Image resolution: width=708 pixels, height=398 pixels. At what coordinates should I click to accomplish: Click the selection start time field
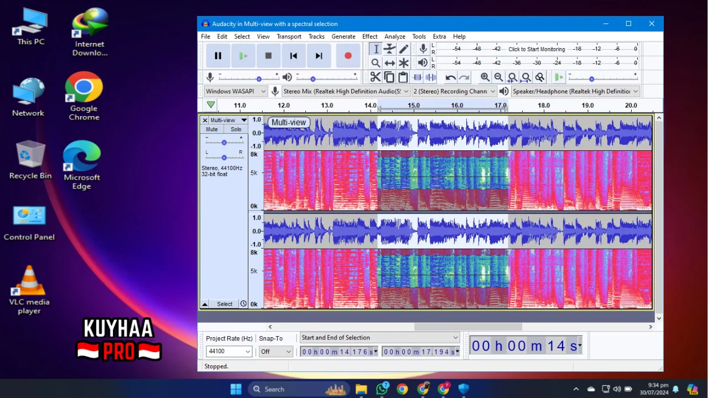339,352
